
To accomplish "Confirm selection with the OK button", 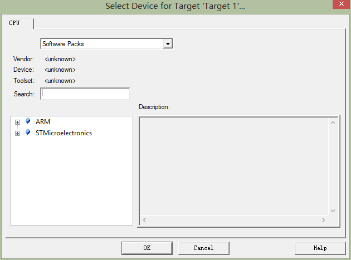I will tap(147, 248).
